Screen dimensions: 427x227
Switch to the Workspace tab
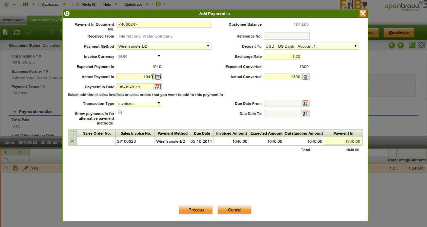[13, 20]
